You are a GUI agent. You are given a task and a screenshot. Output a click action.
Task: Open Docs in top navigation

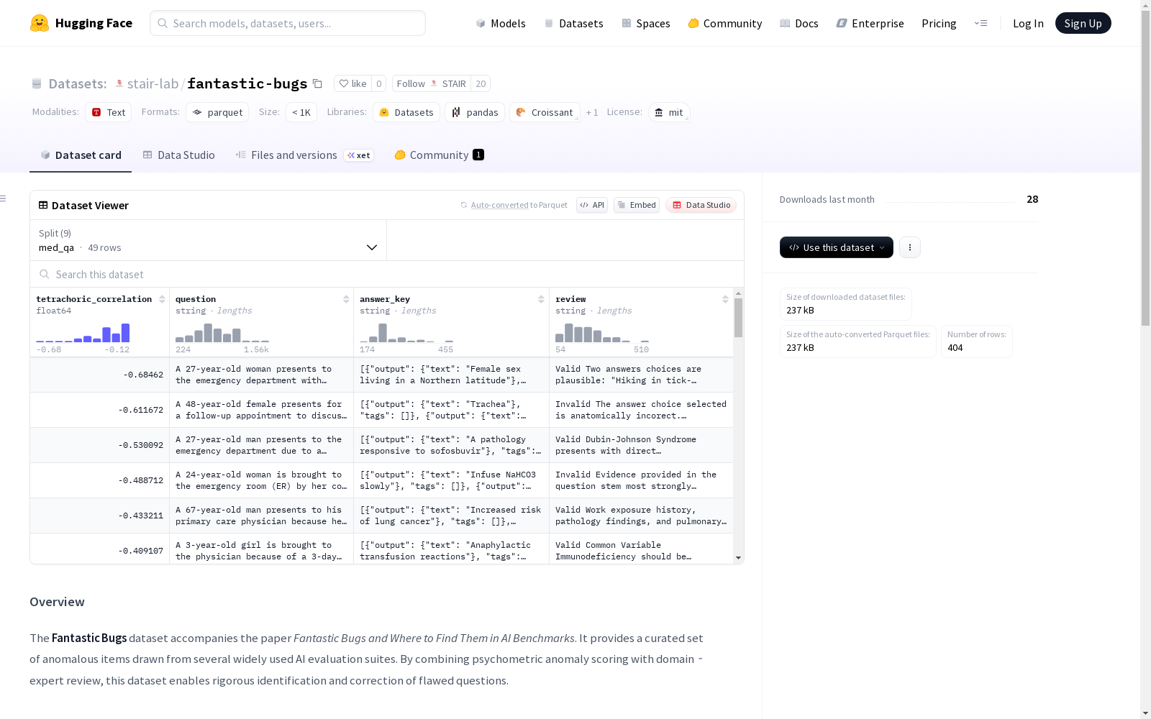pos(799,23)
